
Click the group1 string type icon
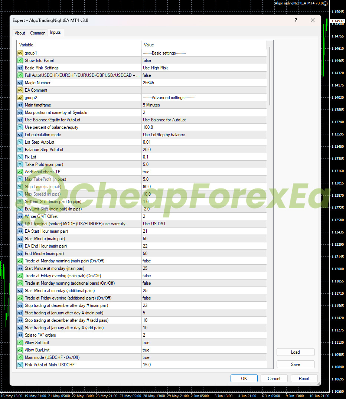pos(20,53)
